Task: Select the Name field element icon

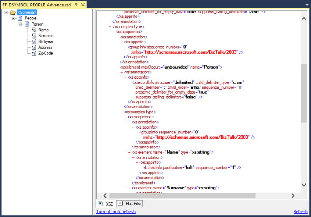Action: tap(34, 30)
